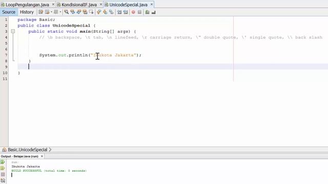Image resolution: width=328 pixels, height=184 pixels.
Task: Close the LoopPengulangan.java tab
Action: 53,5
